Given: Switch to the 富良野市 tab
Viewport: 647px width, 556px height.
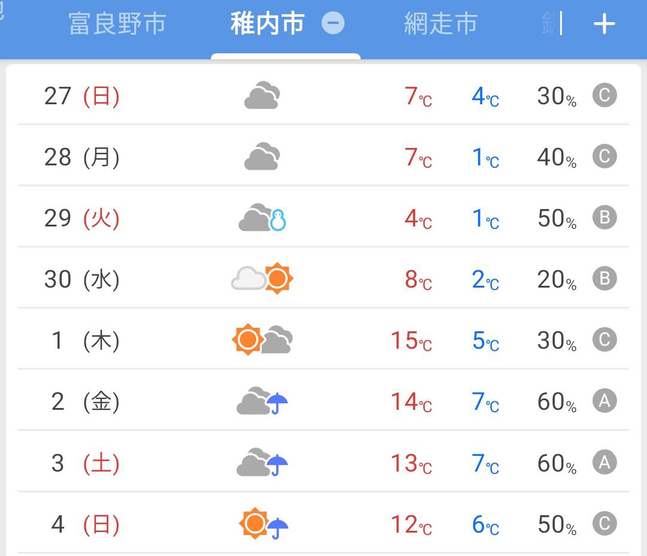Looking at the screenshot, I should 117,23.
